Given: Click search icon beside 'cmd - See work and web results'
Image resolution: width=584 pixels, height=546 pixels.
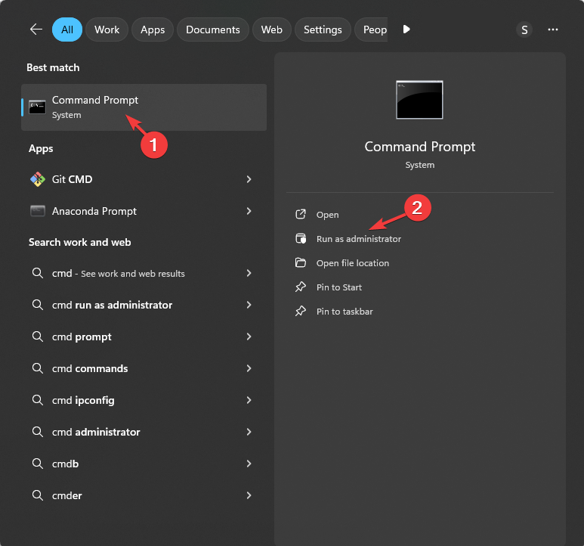Looking at the screenshot, I should coord(37,273).
